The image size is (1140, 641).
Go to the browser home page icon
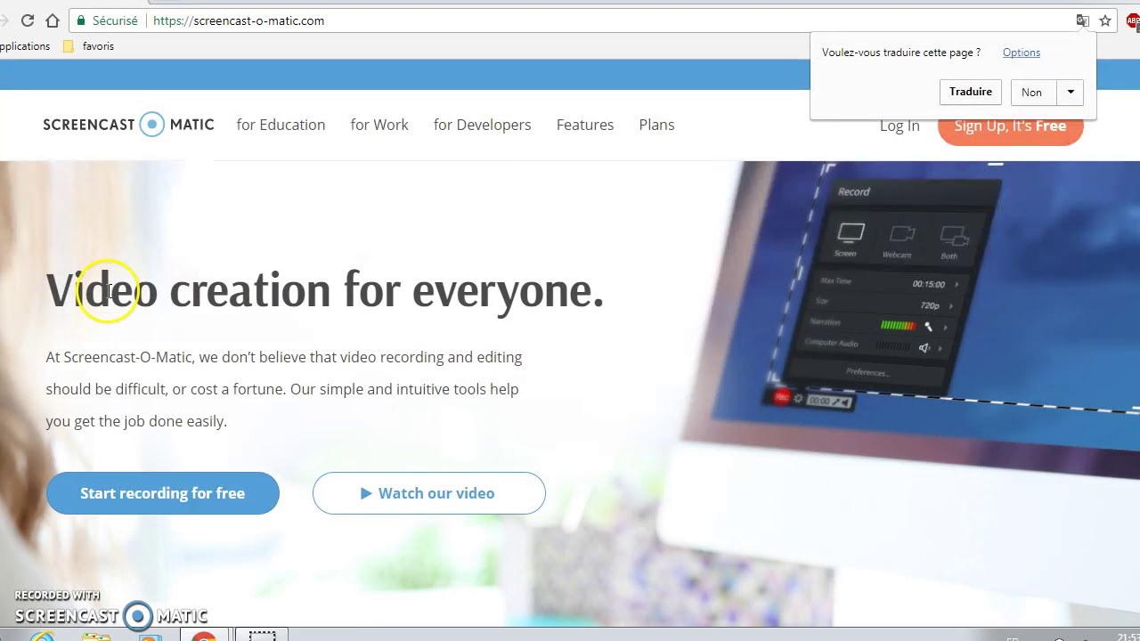click(53, 20)
